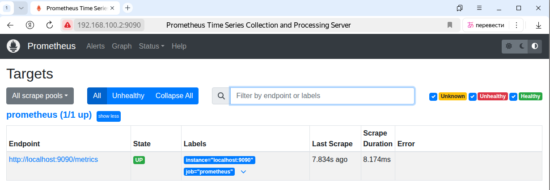Toggle the Healthy state checkbox
This screenshot has width=550, height=190.
(x=513, y=96)
